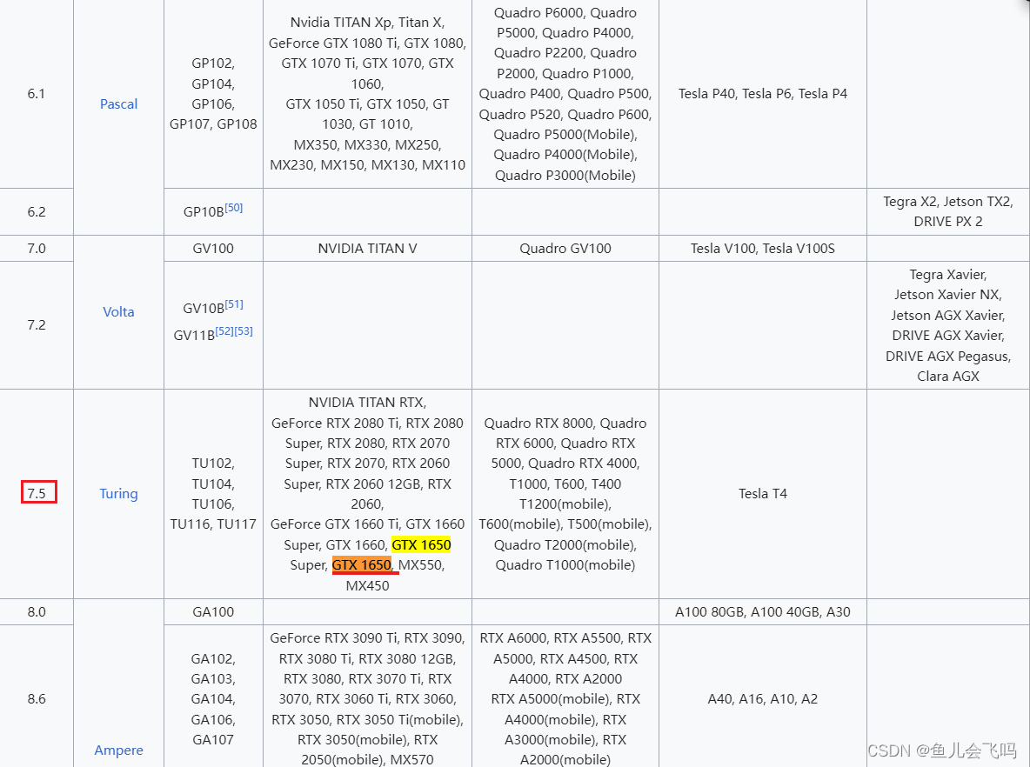Click the GP10B chip text
This screenshot has width=1030, height=767.
point(204,212)
